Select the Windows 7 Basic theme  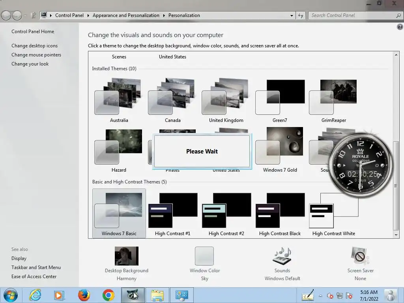pyautogui.click(x=119, y=213)
